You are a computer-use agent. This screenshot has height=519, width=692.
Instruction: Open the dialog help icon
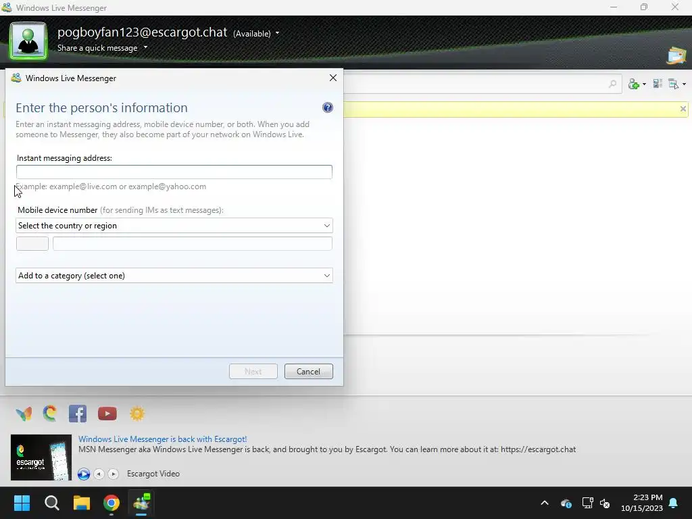[x=328, y=107]
